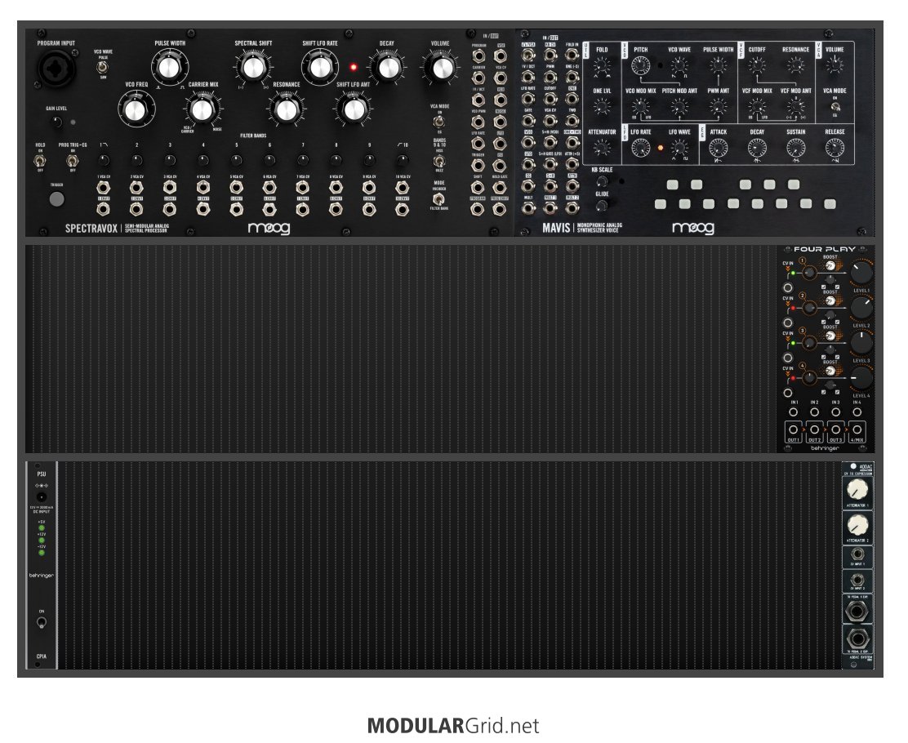Image resolution: width=908 pixels, height=743 pixels.
Task: Click the Mavis Release knob
Action: tap(835, 149)
